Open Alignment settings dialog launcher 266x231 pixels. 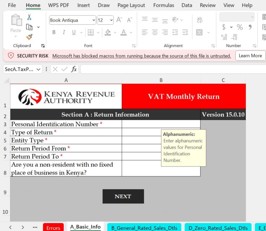213,46
